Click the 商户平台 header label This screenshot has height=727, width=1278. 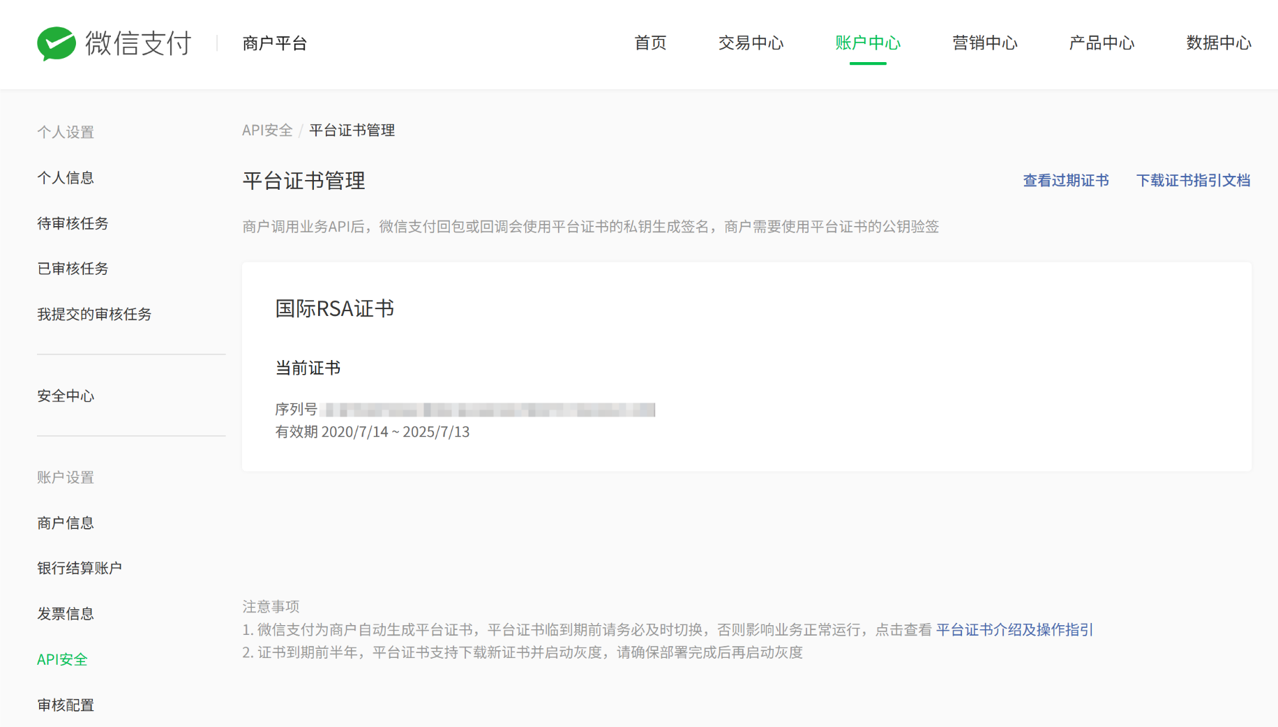(275, 43)
